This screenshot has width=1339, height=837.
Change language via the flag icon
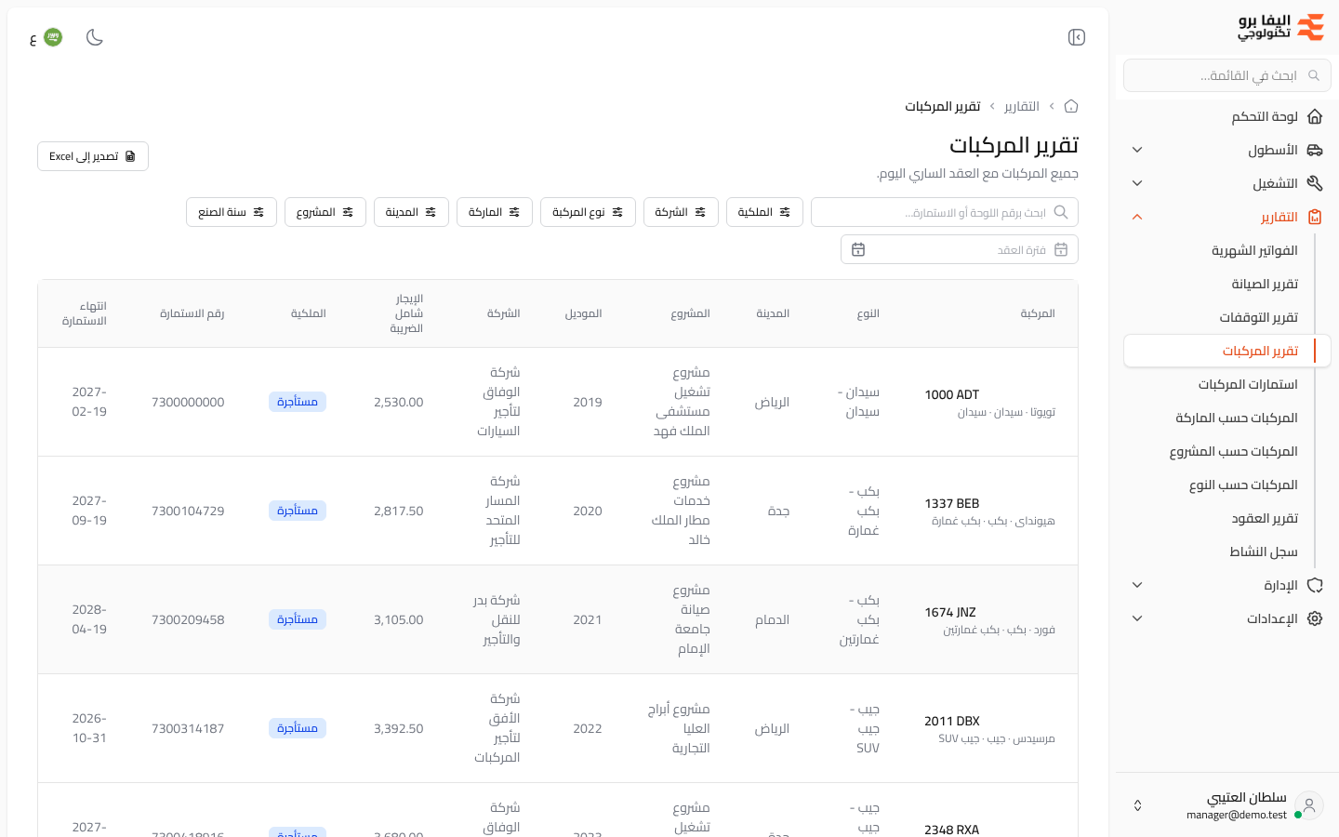[53, 37]
